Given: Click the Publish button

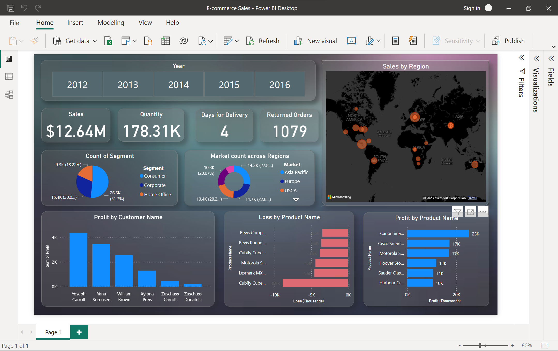Looking at the screenshot, I should pyautogui.click(x=508, y=41).
